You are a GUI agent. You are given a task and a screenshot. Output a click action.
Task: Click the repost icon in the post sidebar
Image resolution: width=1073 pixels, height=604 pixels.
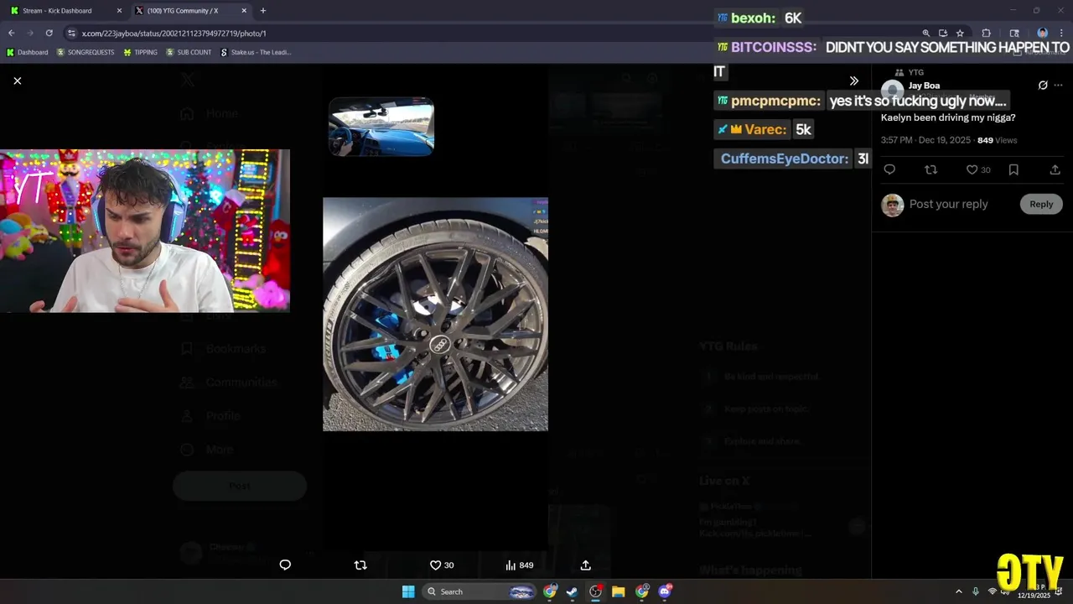pos(930,169)
